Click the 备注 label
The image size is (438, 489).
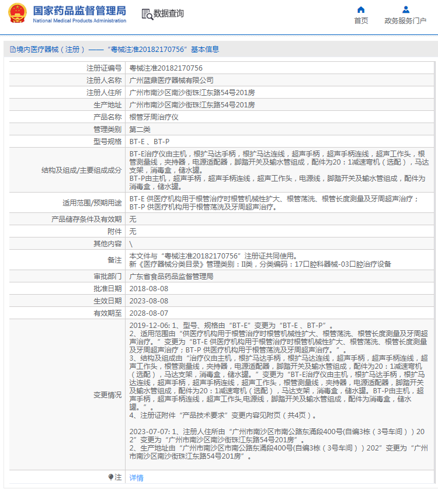(x=114, y=260)
